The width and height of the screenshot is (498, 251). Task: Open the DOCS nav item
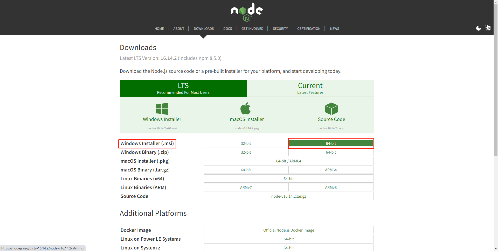click(x=228, y=28)
